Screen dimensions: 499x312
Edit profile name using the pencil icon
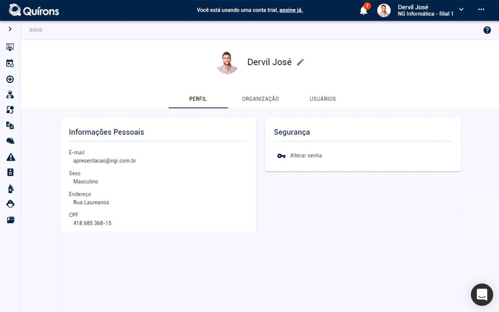[x=300, y=62]
